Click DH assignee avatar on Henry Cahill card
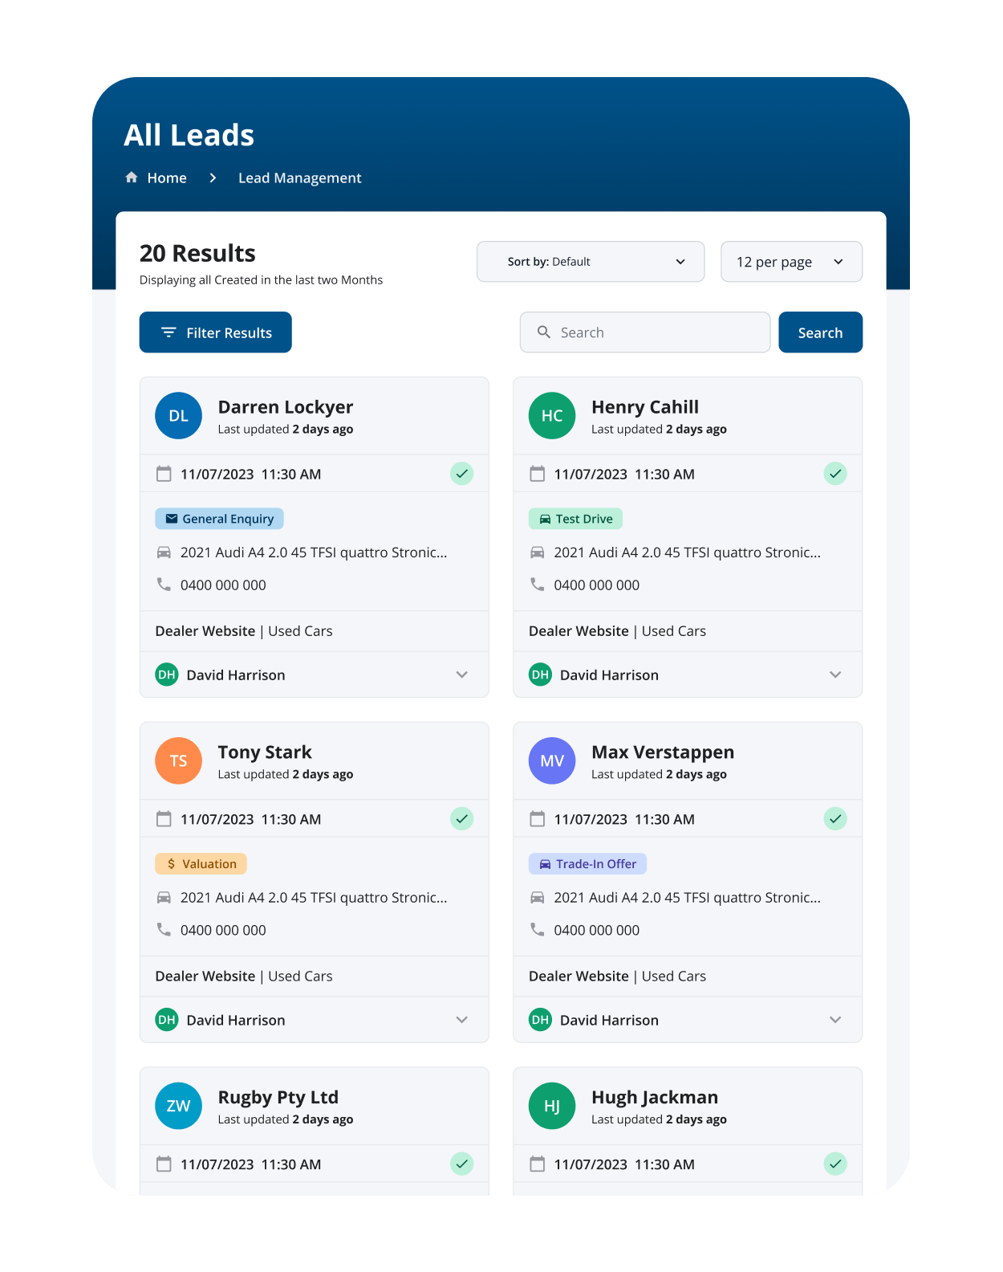This screenshot has height=1272, width=1003. (541, 675)
